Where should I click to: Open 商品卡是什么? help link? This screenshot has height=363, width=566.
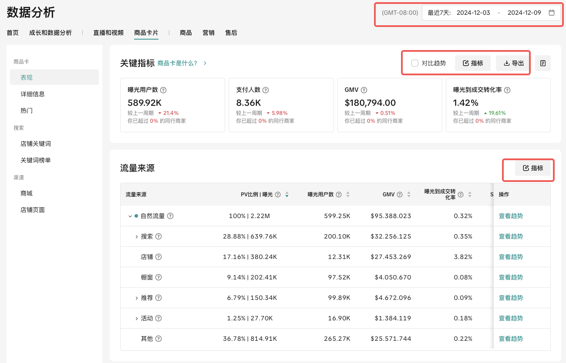click(178, 63)
